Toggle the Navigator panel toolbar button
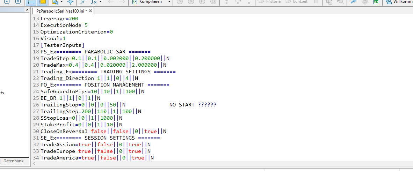 (31, 2)
